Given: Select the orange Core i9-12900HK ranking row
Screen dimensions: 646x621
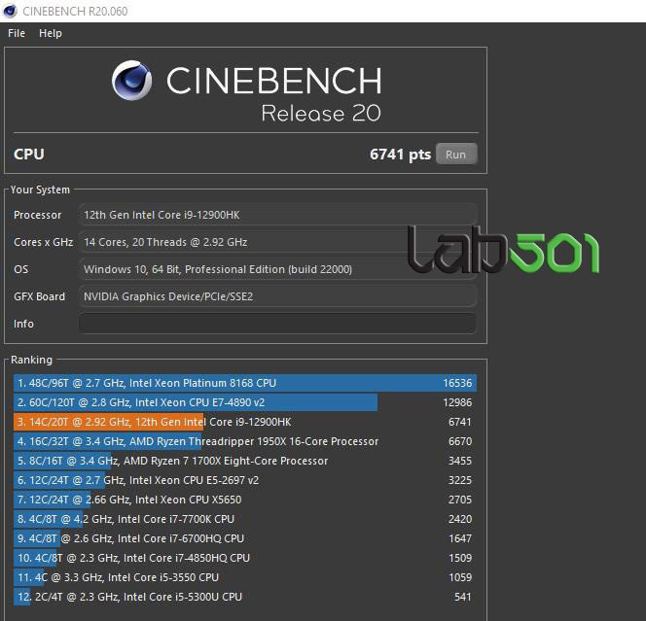Looking at the screenshot, I should tap(243, 422).
